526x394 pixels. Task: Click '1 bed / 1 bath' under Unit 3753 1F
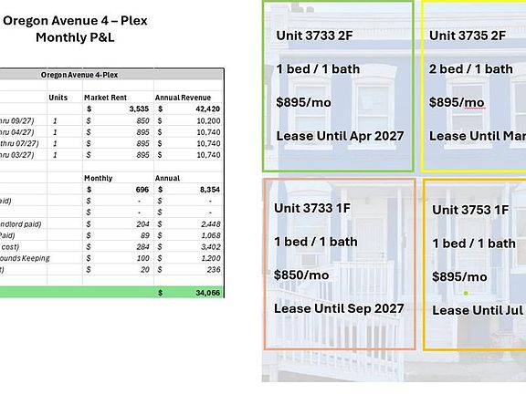click(474, 244)
